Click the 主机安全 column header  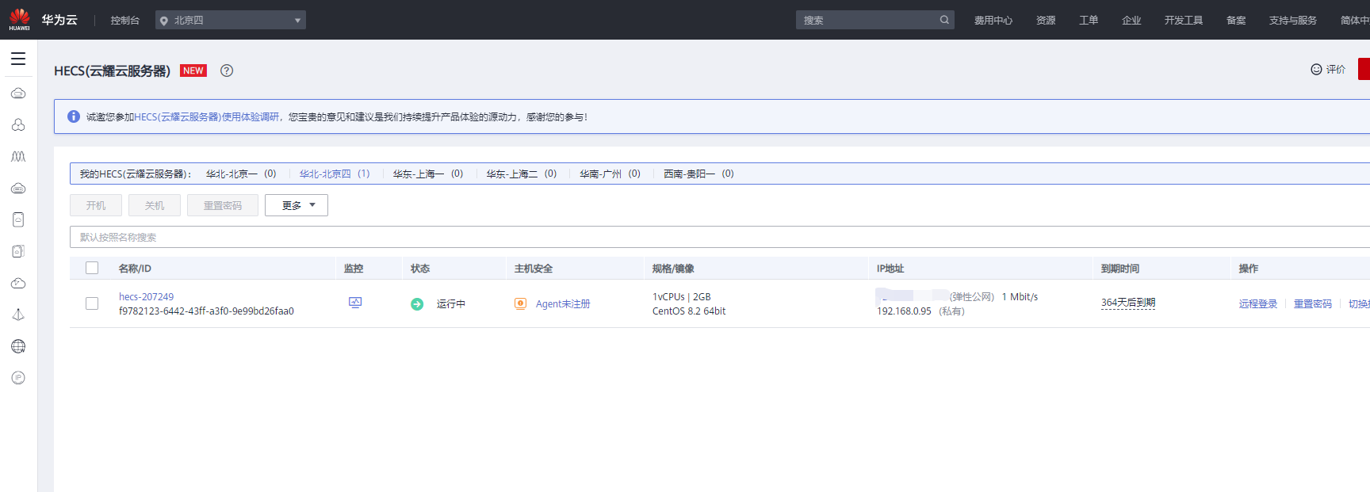[534, 269]
